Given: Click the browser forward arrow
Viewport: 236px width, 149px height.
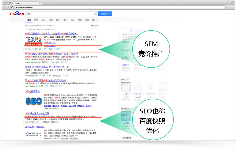Looking at the screenshot, I should [8, 7].
